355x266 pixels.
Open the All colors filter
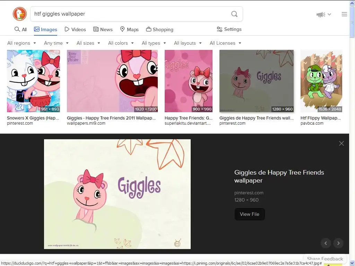click(x=121, y=43)
